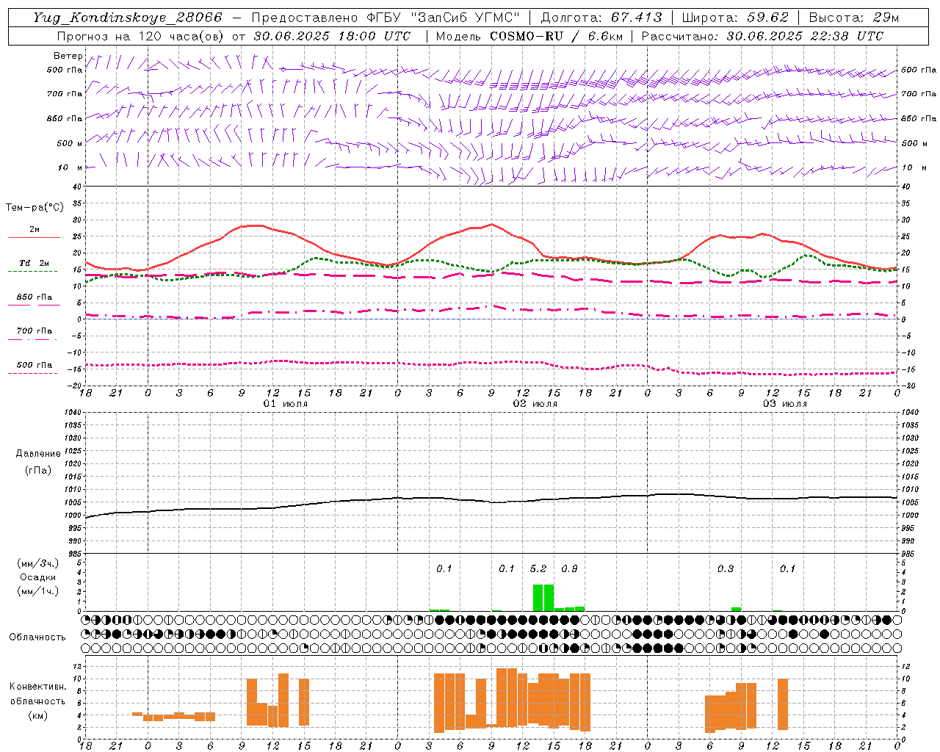Click the 02 июля date label

pyautogui.click(x=535, y=404)
